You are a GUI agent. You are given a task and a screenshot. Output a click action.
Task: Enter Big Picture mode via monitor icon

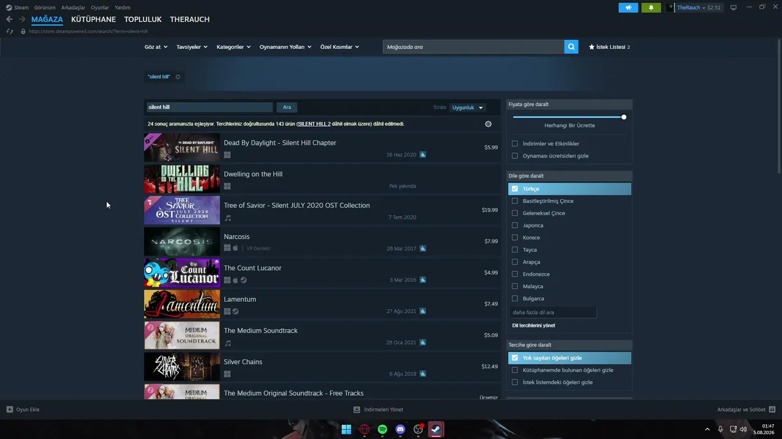[x=734, y=7]
